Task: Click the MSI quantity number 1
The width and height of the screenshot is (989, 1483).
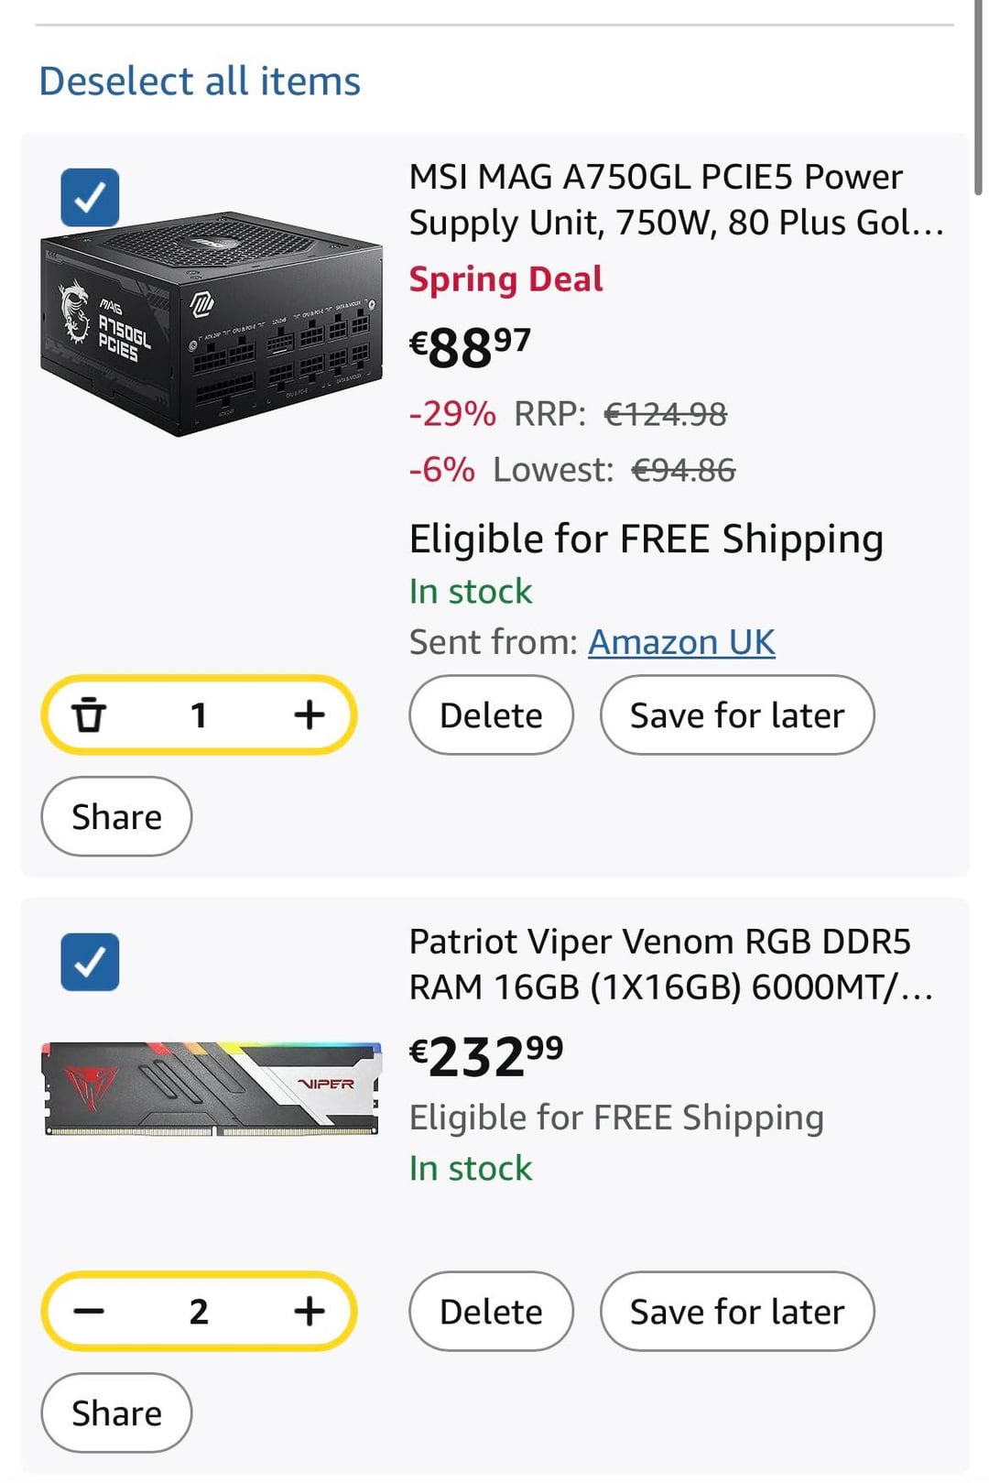Action: pyautogui.click(x=199, y=714)
